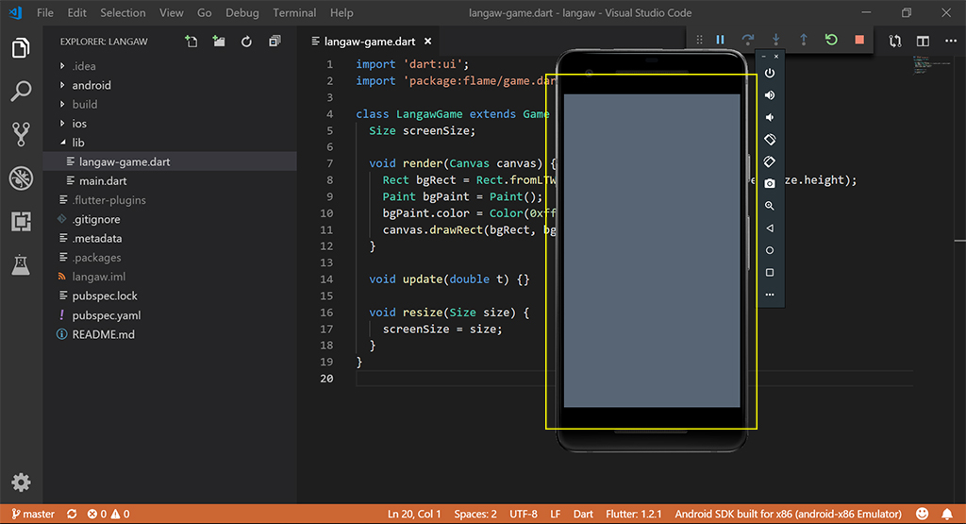This screenshot has height=524, width=966.
Task: Take an emulator screenshot with camera icon
Action: coord(770,183)
